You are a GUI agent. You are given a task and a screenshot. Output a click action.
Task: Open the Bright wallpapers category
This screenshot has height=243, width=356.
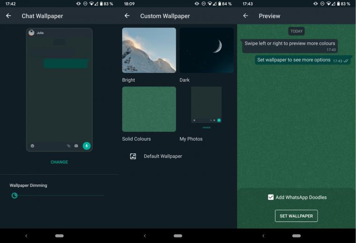[149, 50]
